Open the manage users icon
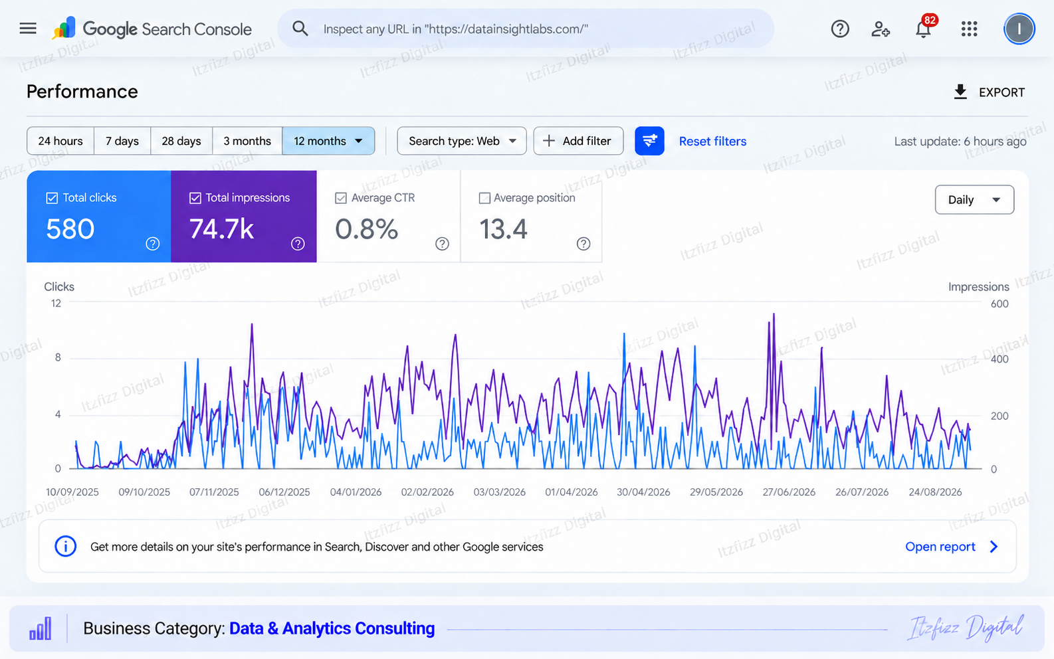 881,29
